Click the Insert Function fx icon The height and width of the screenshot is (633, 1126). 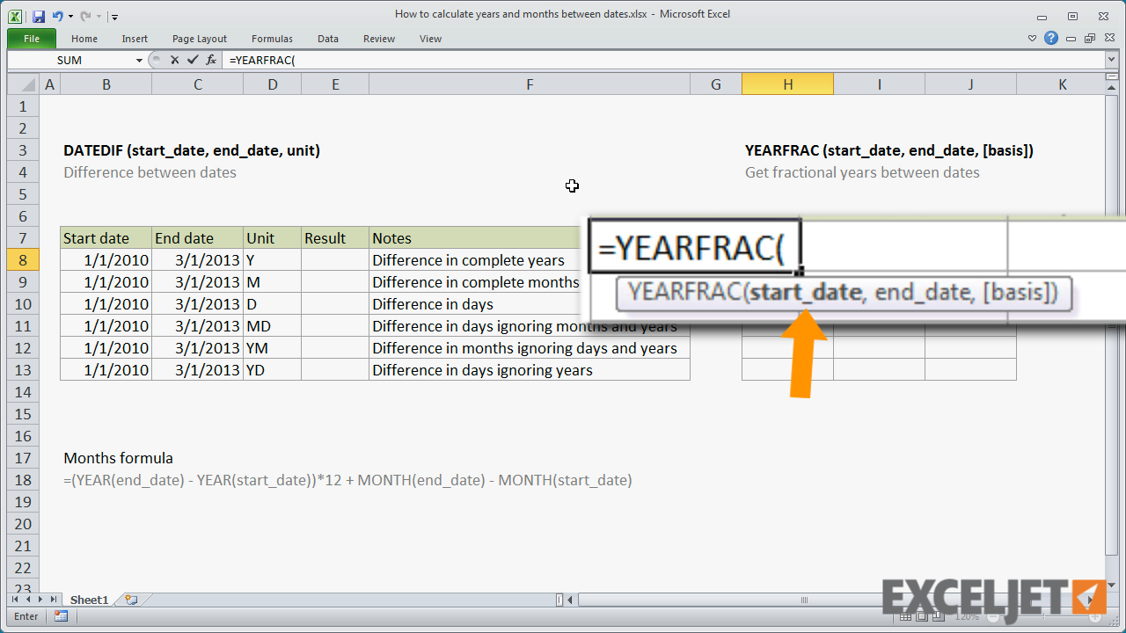point(210,60)
